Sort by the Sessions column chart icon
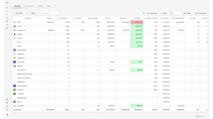The image size is (213, 119). coord(59,18)
